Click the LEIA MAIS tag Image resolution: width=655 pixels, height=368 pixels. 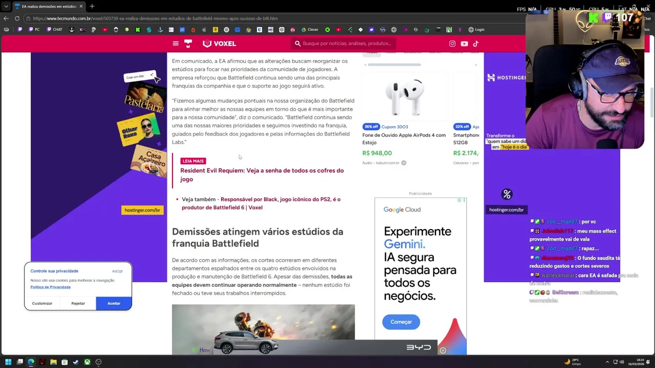coord(192,161)
